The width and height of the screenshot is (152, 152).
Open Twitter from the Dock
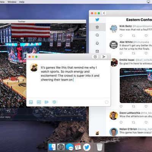[x=87, y=147]
